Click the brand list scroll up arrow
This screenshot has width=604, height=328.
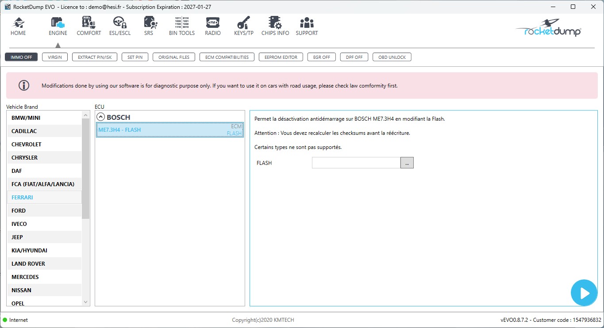tap(86, 115)
